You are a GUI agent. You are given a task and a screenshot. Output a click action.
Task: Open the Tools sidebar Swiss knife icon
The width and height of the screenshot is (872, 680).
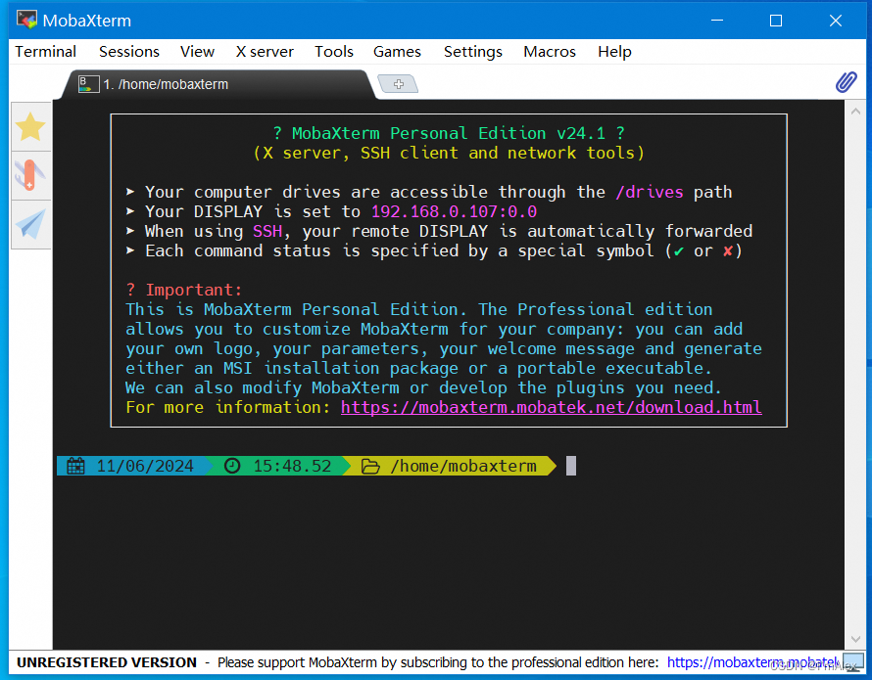click(30, 175)
